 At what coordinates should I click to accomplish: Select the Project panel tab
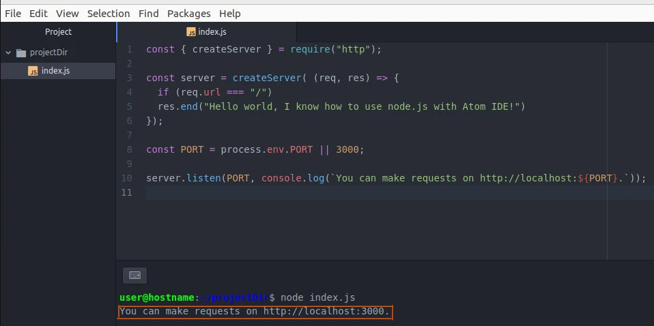[x=58, y=32]
